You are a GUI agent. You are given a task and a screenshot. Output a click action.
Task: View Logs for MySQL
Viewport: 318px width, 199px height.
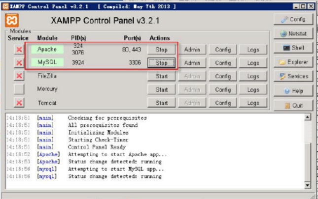pyautogui.click(x=253, y=63)
